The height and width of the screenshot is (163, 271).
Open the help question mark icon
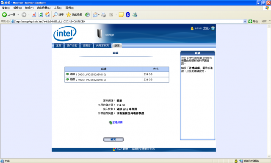pyautogui.click(x=213, y=28)
